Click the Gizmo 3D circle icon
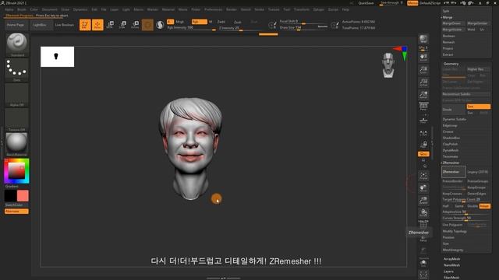499x280 pixels. coord(147,25)
